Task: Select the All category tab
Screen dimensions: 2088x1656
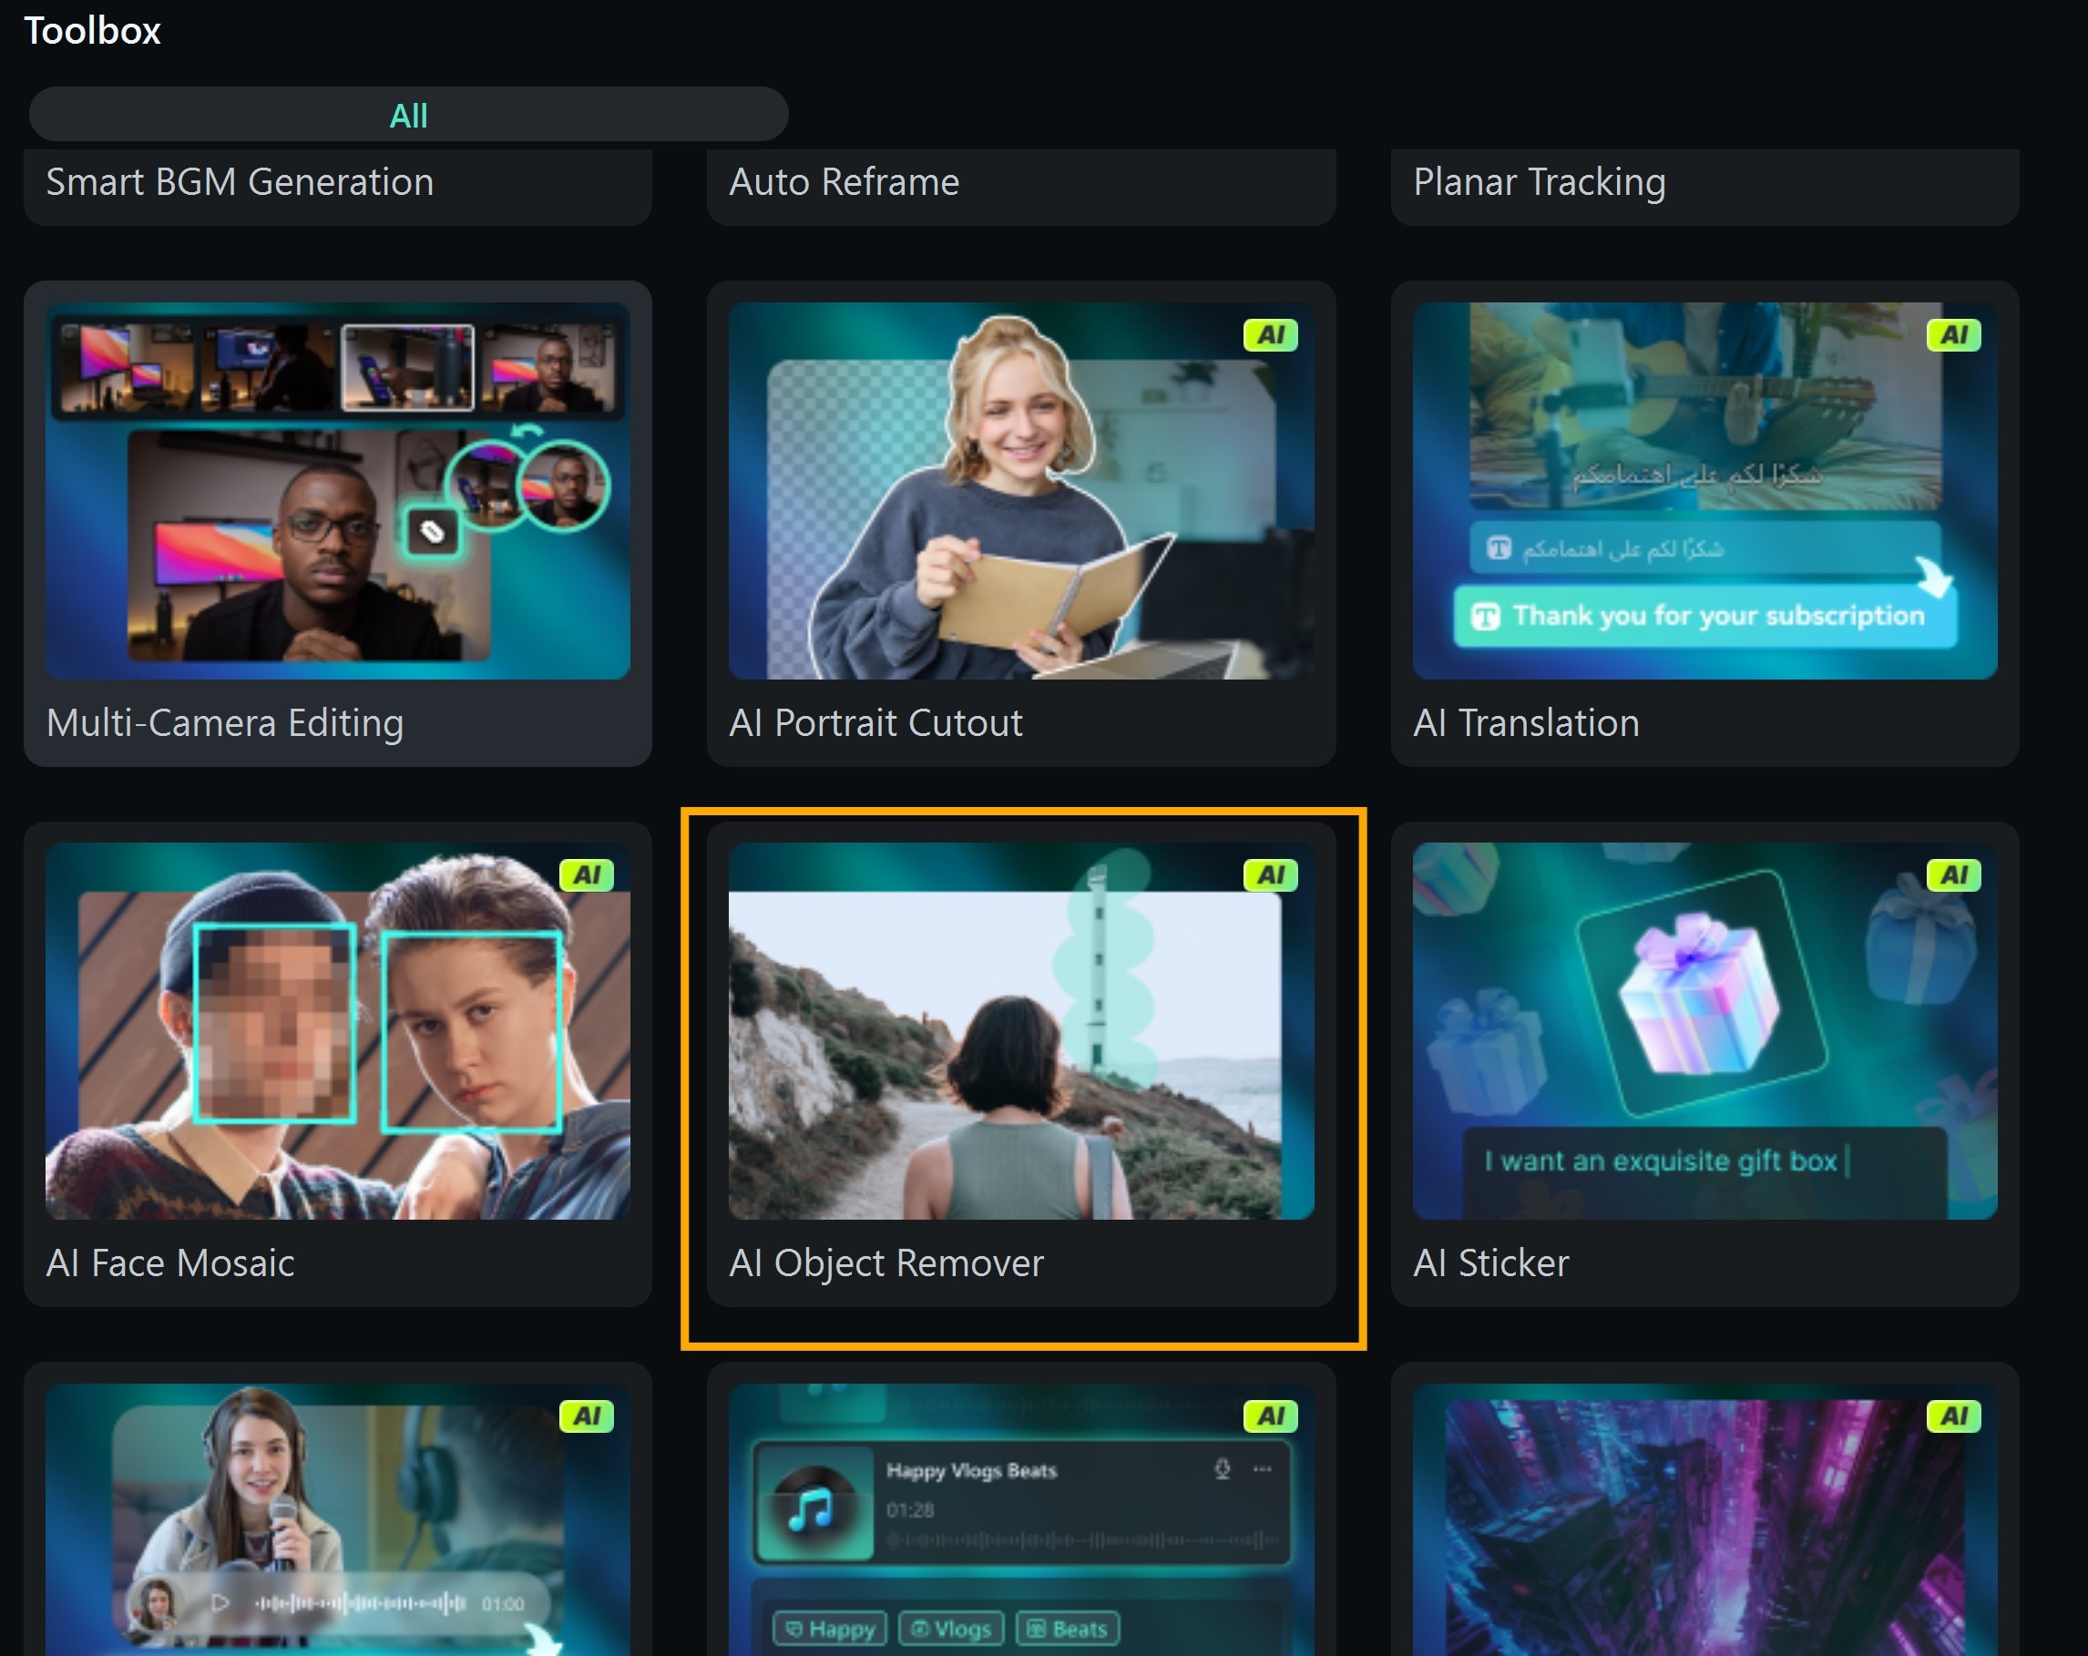Action: coord(408,116)
